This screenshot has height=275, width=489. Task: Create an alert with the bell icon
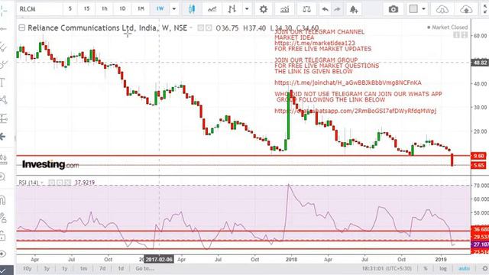point(354,9)
